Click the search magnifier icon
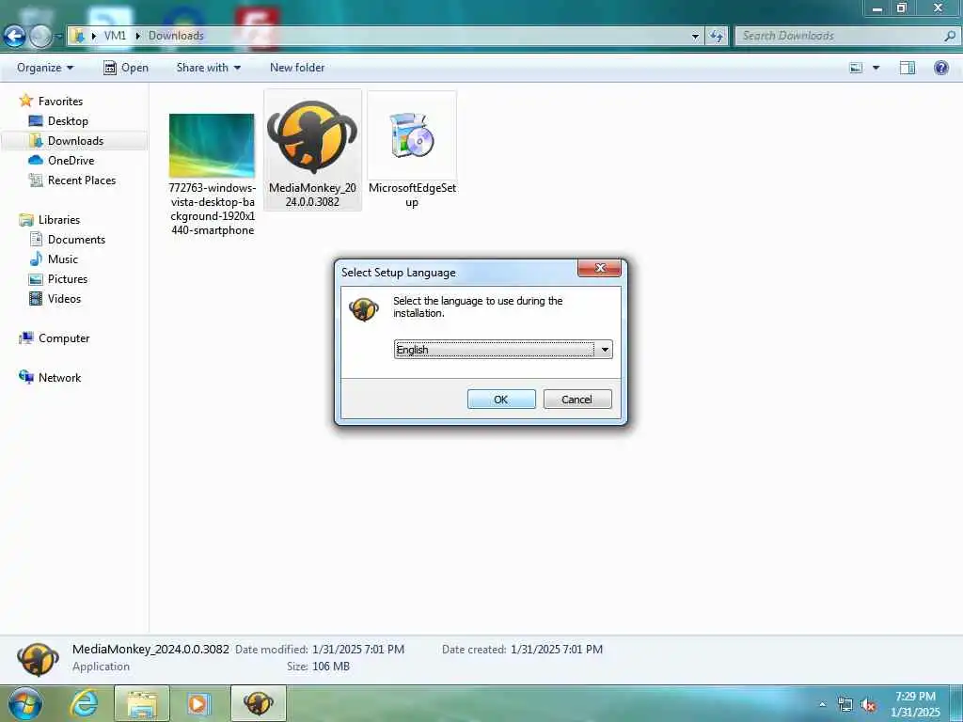 click(x=950, y=36)
